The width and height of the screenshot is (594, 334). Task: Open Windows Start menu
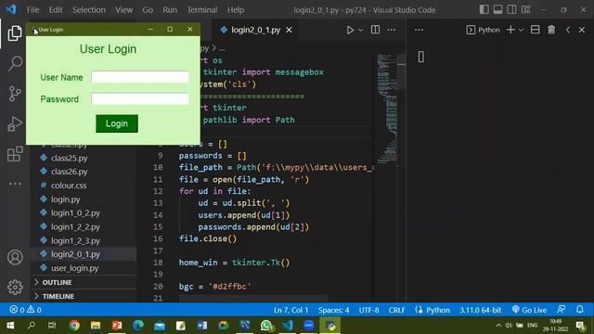tap(10, 326)
